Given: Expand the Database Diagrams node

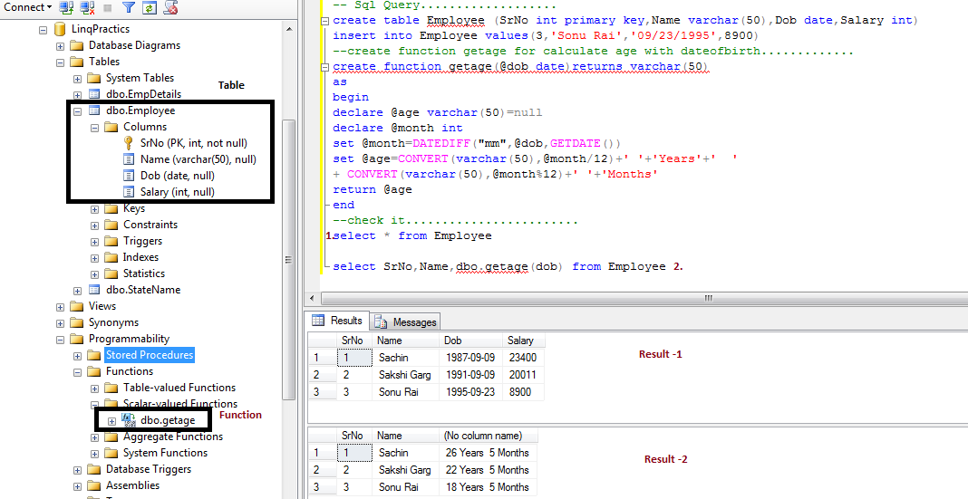Looking at the screenshot, I should coord(60,46).
